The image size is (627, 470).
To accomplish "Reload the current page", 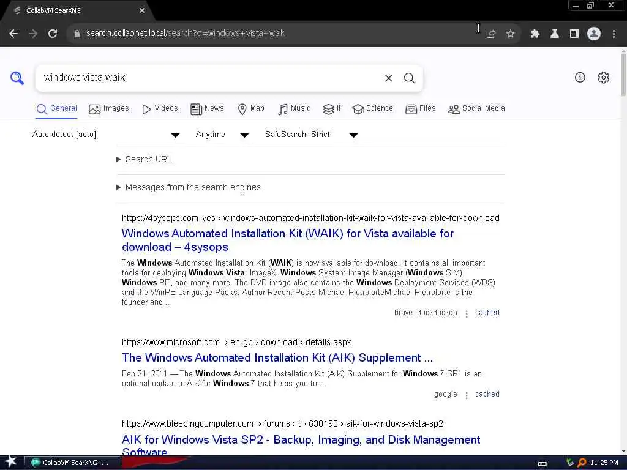I will point(53,34).
